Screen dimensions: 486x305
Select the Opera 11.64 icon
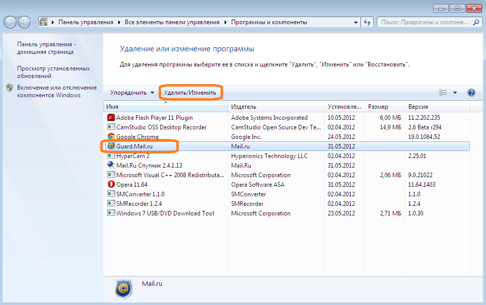111,185
